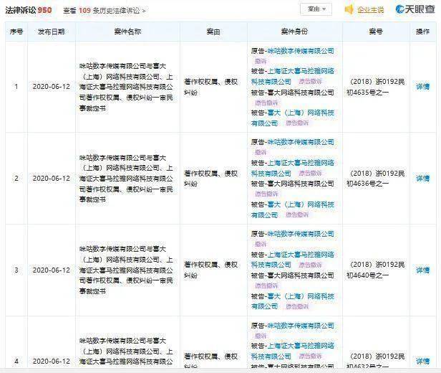The width and height of the screenshot is (441, 373).
Task: Click date 2020-06-12 in row 3
Action: click(x=52, y=270)
